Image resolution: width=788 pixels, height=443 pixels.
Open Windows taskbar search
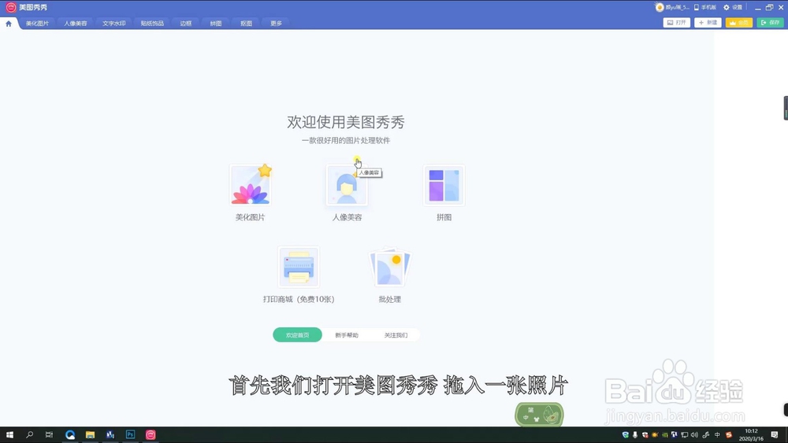tap(30, 434)
